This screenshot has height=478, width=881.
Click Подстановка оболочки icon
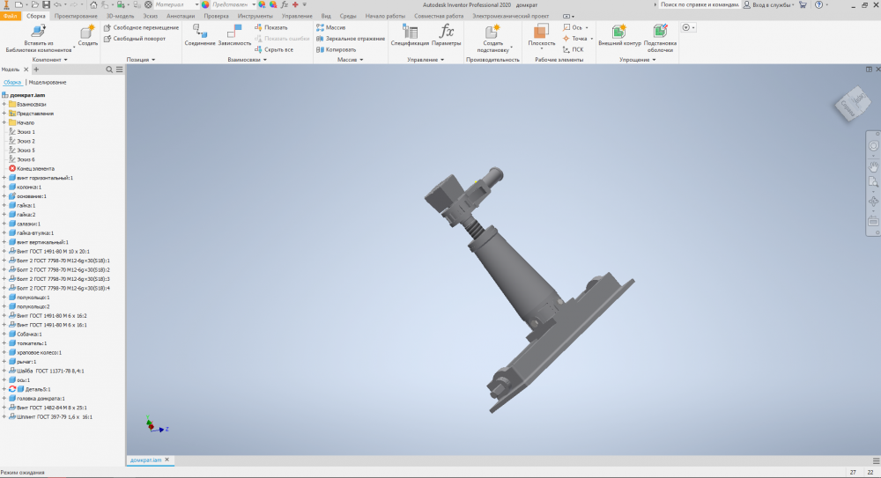660,33
